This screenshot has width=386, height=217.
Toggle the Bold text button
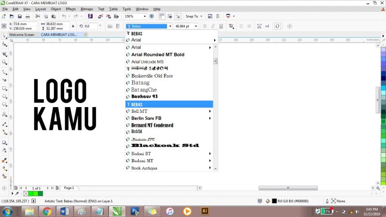click(x=205, y=26)
